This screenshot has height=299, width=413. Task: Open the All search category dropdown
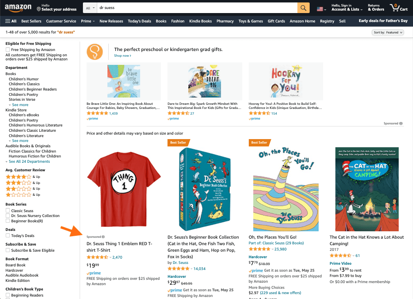tap(90, 8)
